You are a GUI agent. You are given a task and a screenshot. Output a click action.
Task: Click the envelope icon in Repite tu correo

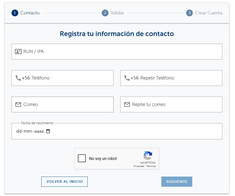pos(127,104)
